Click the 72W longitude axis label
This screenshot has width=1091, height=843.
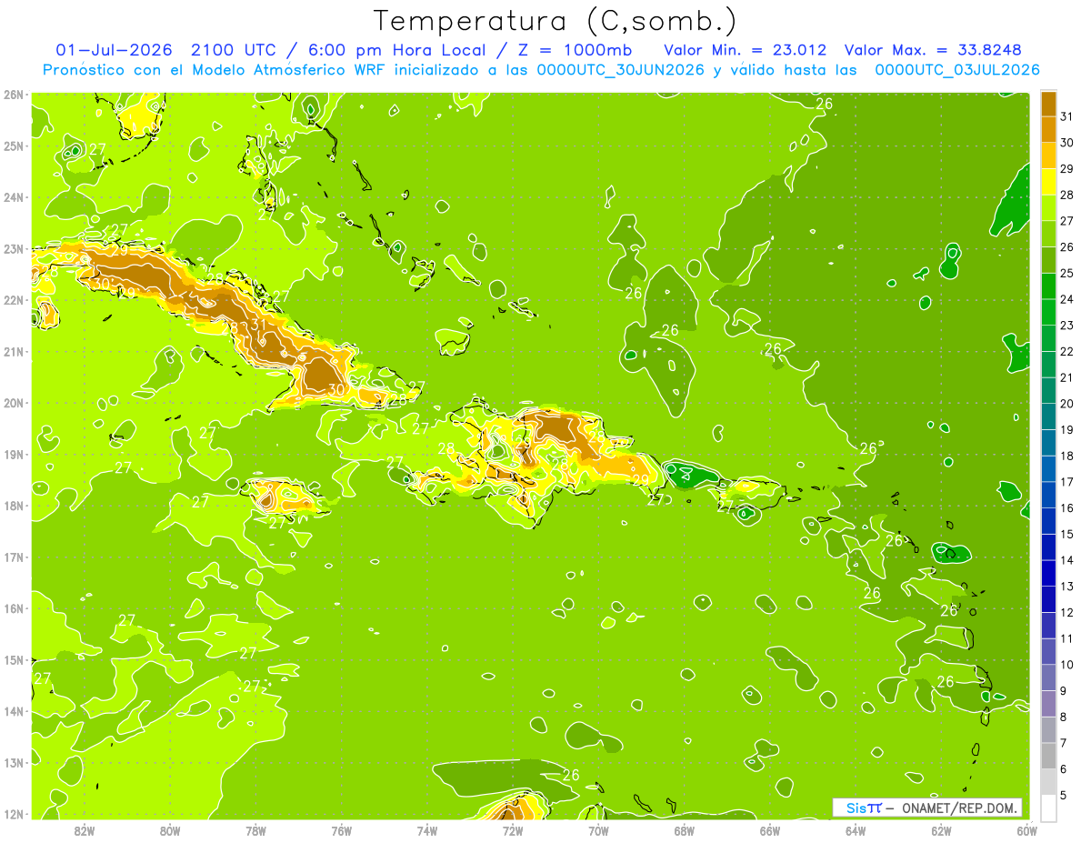click(x=513, y=831)
